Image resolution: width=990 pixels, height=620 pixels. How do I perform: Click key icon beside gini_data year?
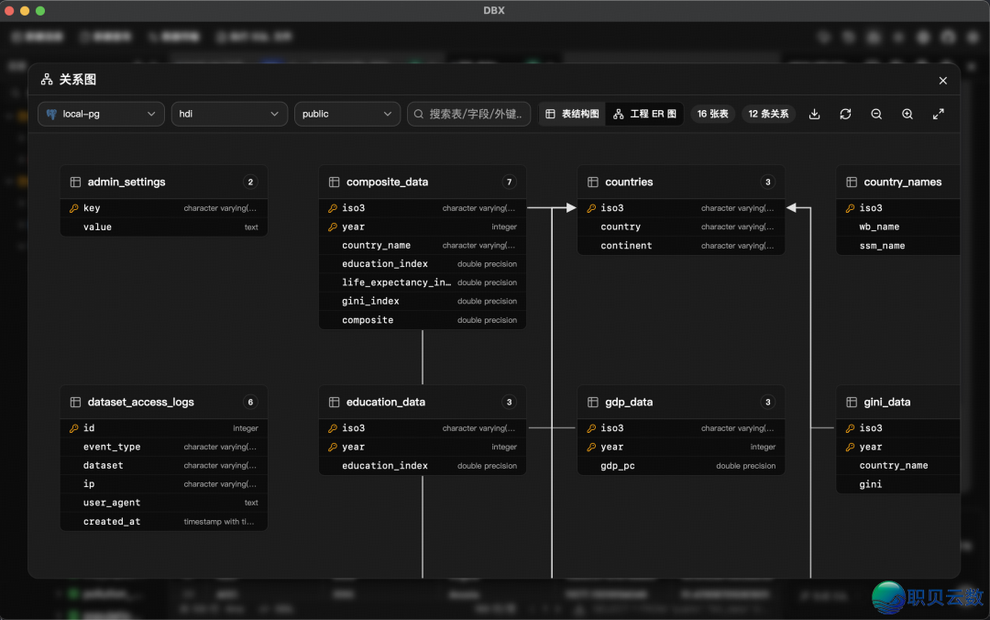(851, 447)
